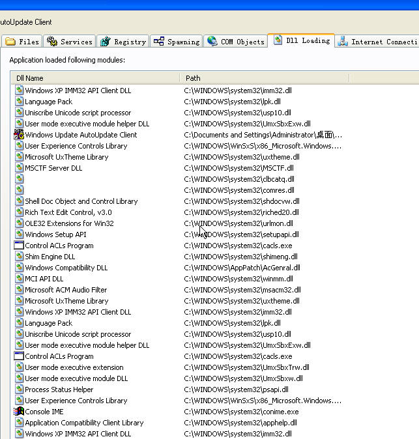
Task: Click the folder icon on the Files tab
Action: [10, 42]
